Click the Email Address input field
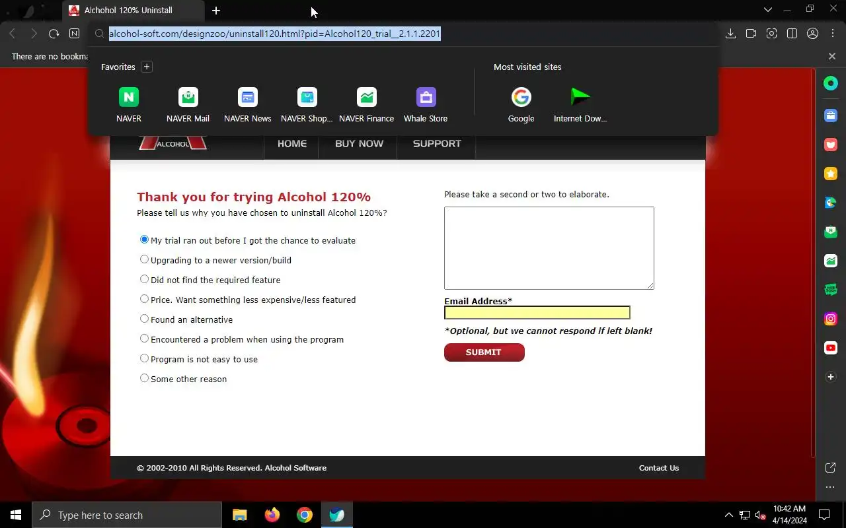 (537, 313)
